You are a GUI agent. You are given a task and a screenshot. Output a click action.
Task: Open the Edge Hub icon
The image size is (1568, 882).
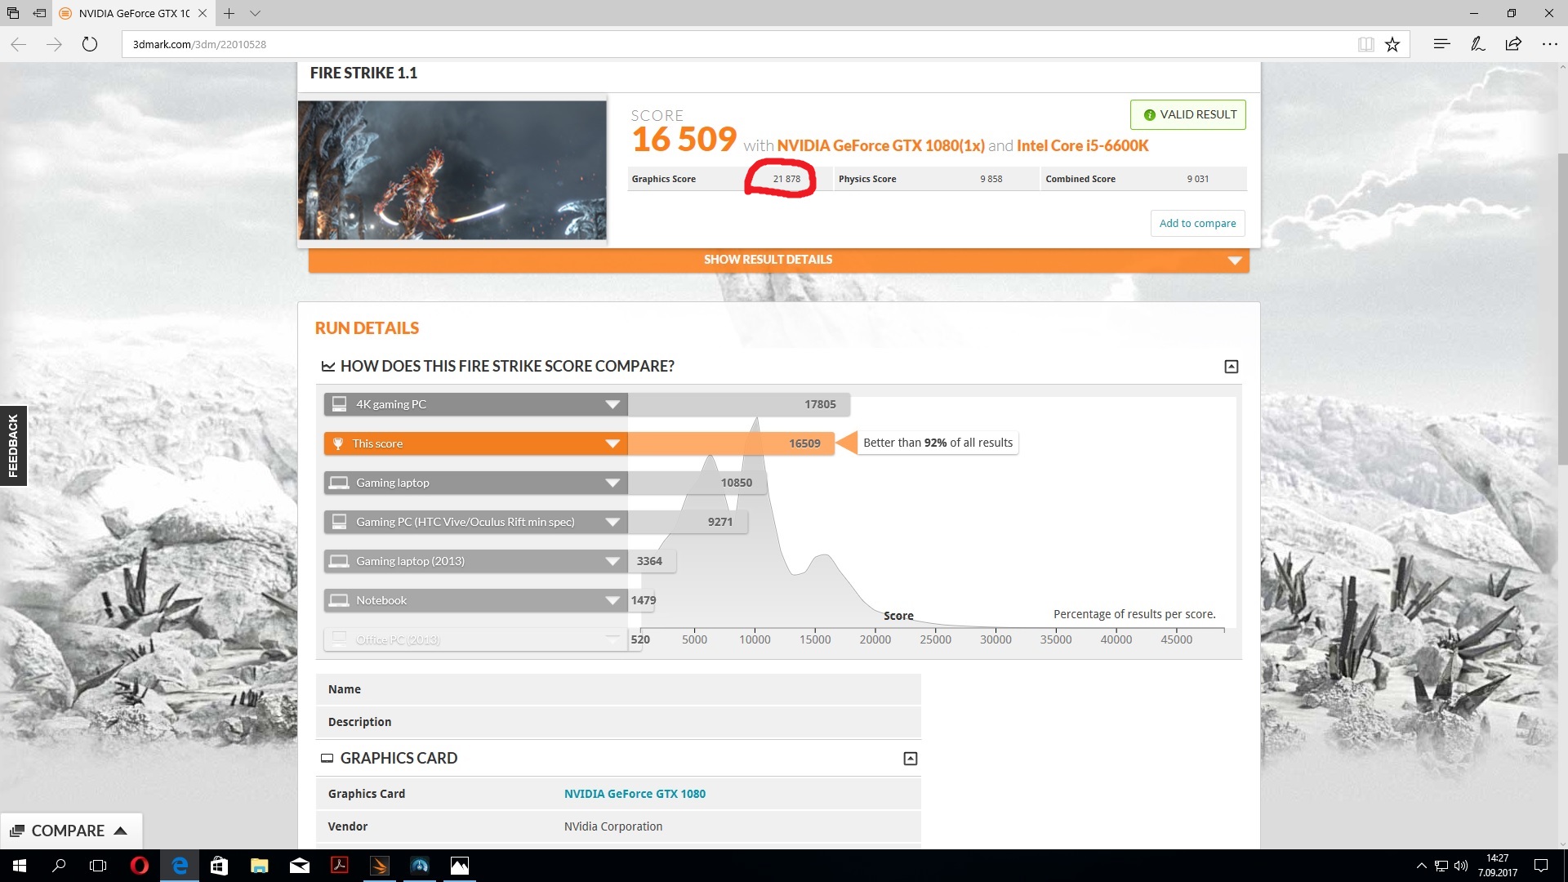pos(1441,44)
